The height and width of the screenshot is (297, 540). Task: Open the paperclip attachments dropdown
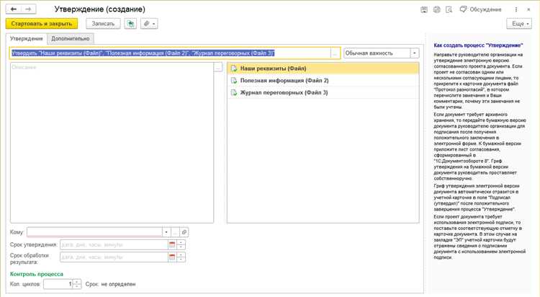[149, 24]
